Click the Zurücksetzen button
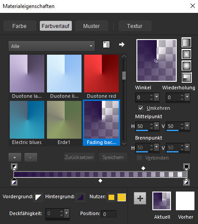Screen dimensions: 198x224 79,157
